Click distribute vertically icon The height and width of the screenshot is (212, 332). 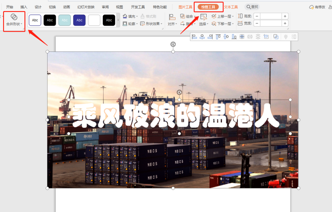point(258,37)
